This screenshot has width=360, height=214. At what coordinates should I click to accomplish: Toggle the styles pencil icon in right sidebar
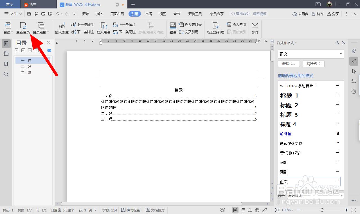tap(354, 61)
